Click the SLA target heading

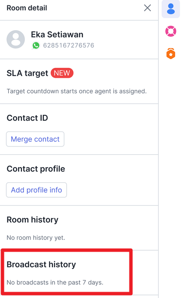click(27, 73)
